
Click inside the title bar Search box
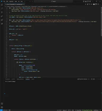(x=53, y=1)
